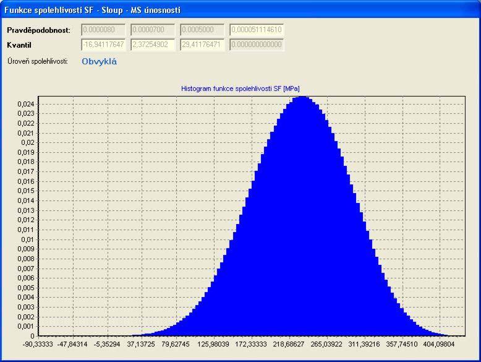Image resolution: width=481 pixels, height=362 pixels.
Task: Click x-axis label 357,74510
Action: click(x=402, y=344)
